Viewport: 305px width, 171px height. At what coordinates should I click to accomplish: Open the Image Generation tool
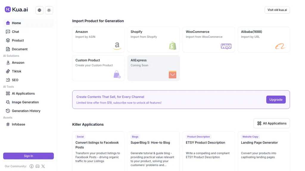coord(7,102)
